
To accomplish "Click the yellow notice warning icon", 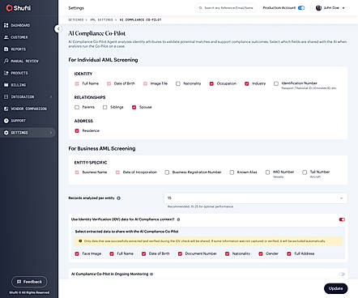I will 80,241.
